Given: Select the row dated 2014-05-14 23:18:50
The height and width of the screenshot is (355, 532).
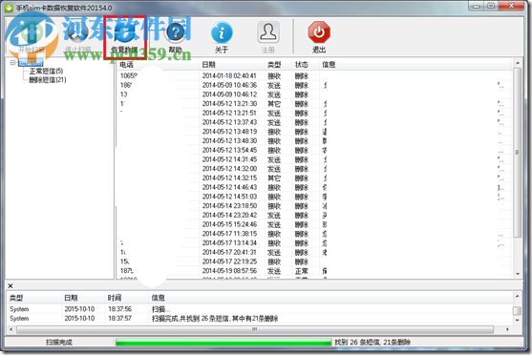Looking at the screenshot, I should click(314, 206).
